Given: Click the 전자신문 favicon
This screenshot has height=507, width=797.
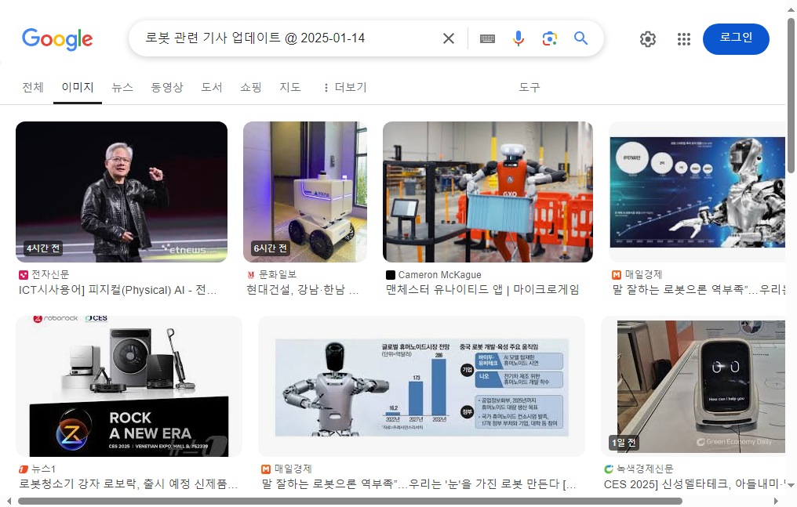Looking at the screenshot, I should [24, 275].
